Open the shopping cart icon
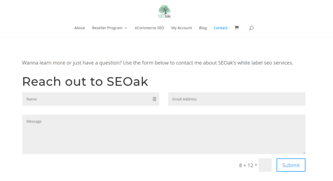 pyautogui.click(x=236, y=28)
